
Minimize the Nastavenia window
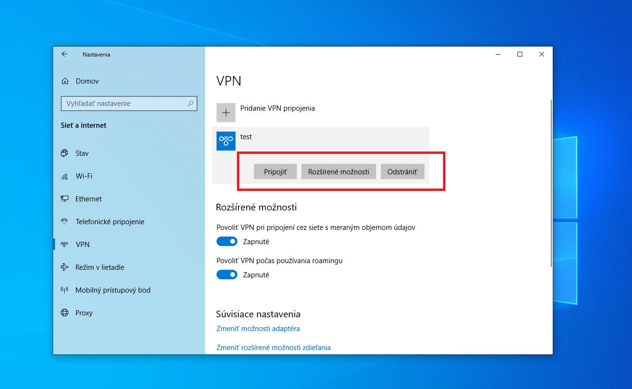click(498, 55)
